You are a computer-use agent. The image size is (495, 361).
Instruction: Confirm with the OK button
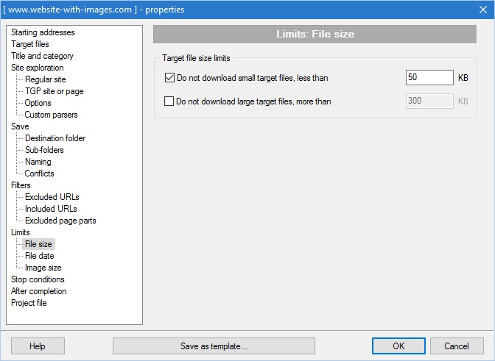[399, 346]
